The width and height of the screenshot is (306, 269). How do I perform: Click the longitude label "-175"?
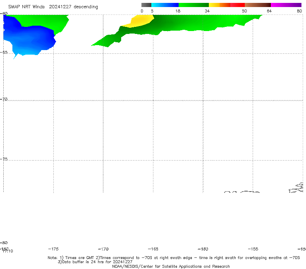53,249
